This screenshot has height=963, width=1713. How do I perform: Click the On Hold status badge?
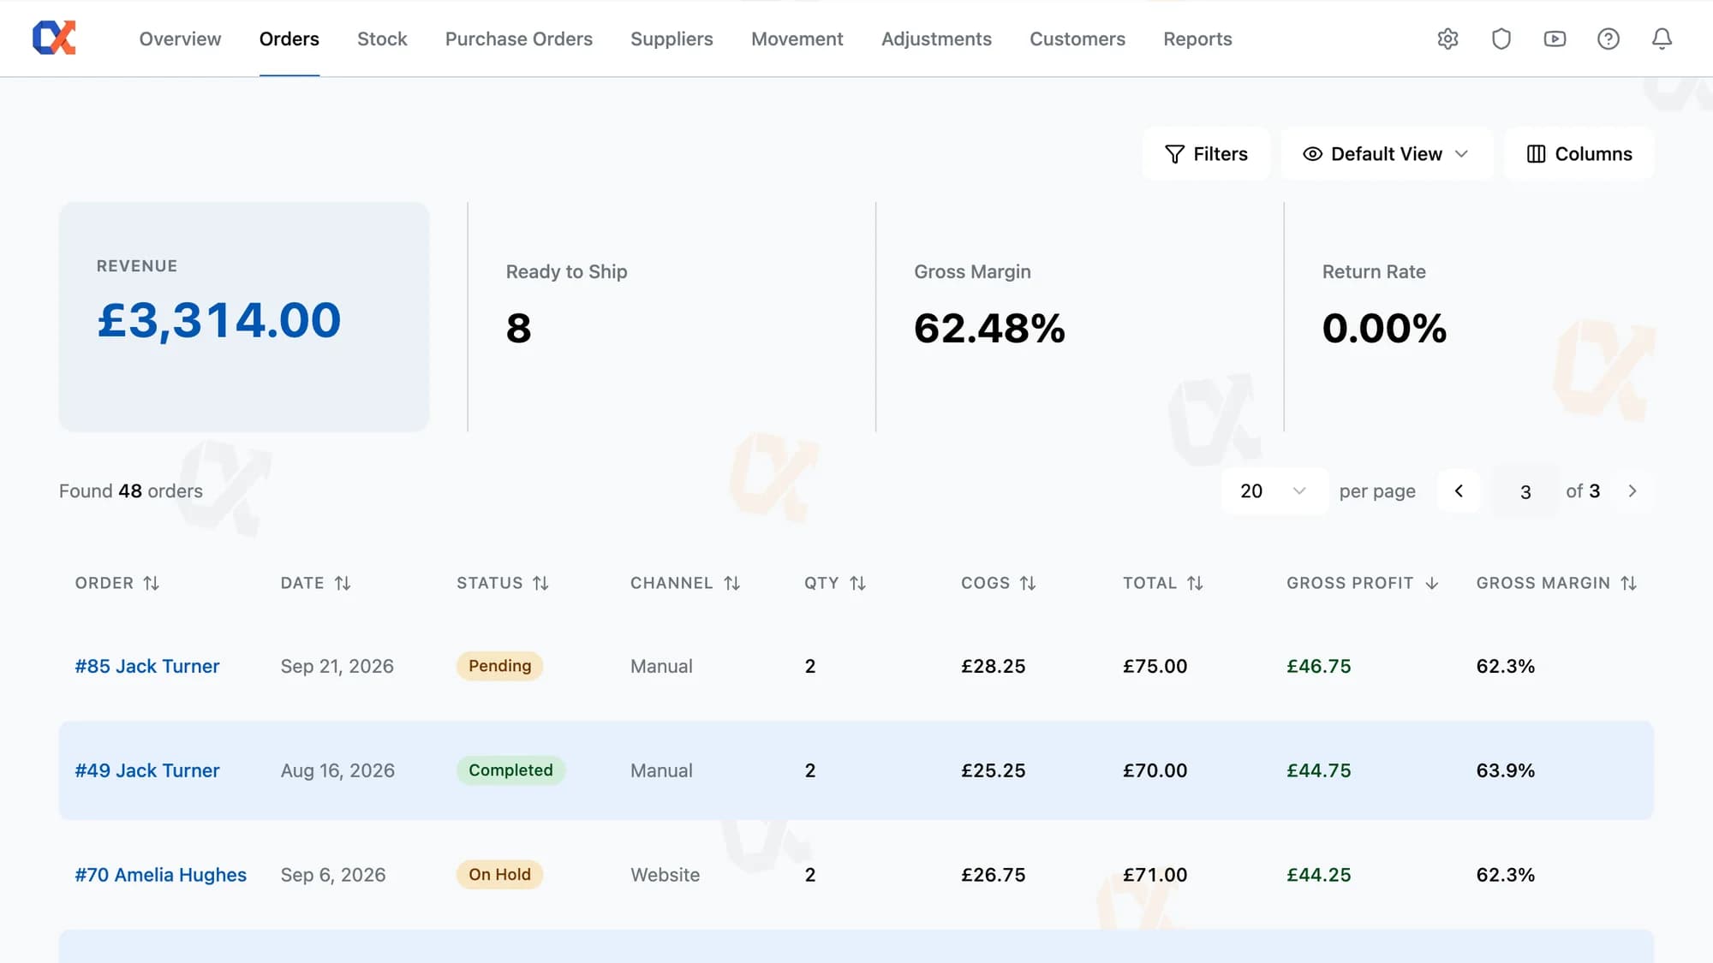pos(500,875)
